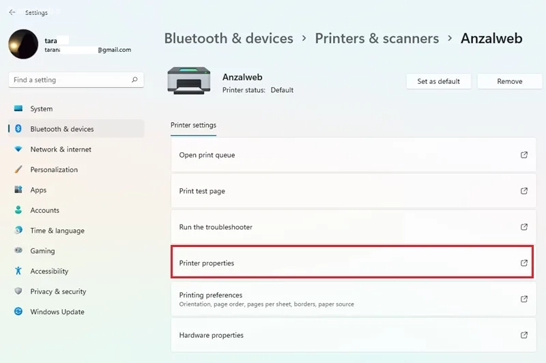Open Time & language settings

point(76,231)
